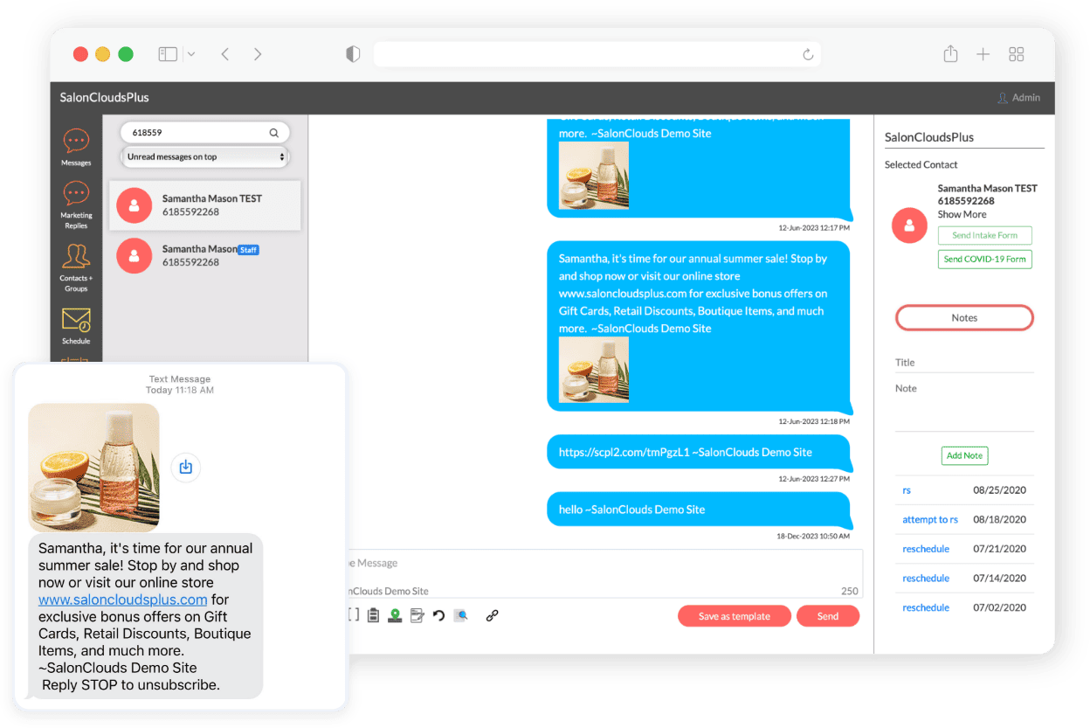This screenshot has width=1090, height=728.
Task: Open the Messages section in sidebar
Action: tap(76, 146)
